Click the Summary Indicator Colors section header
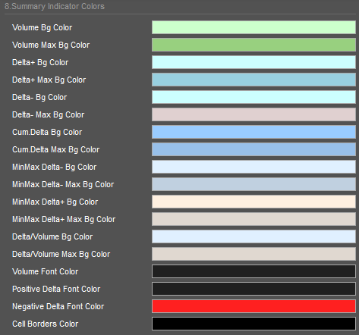The height and width of the screenshot is (335, 359). coord(55,6)
